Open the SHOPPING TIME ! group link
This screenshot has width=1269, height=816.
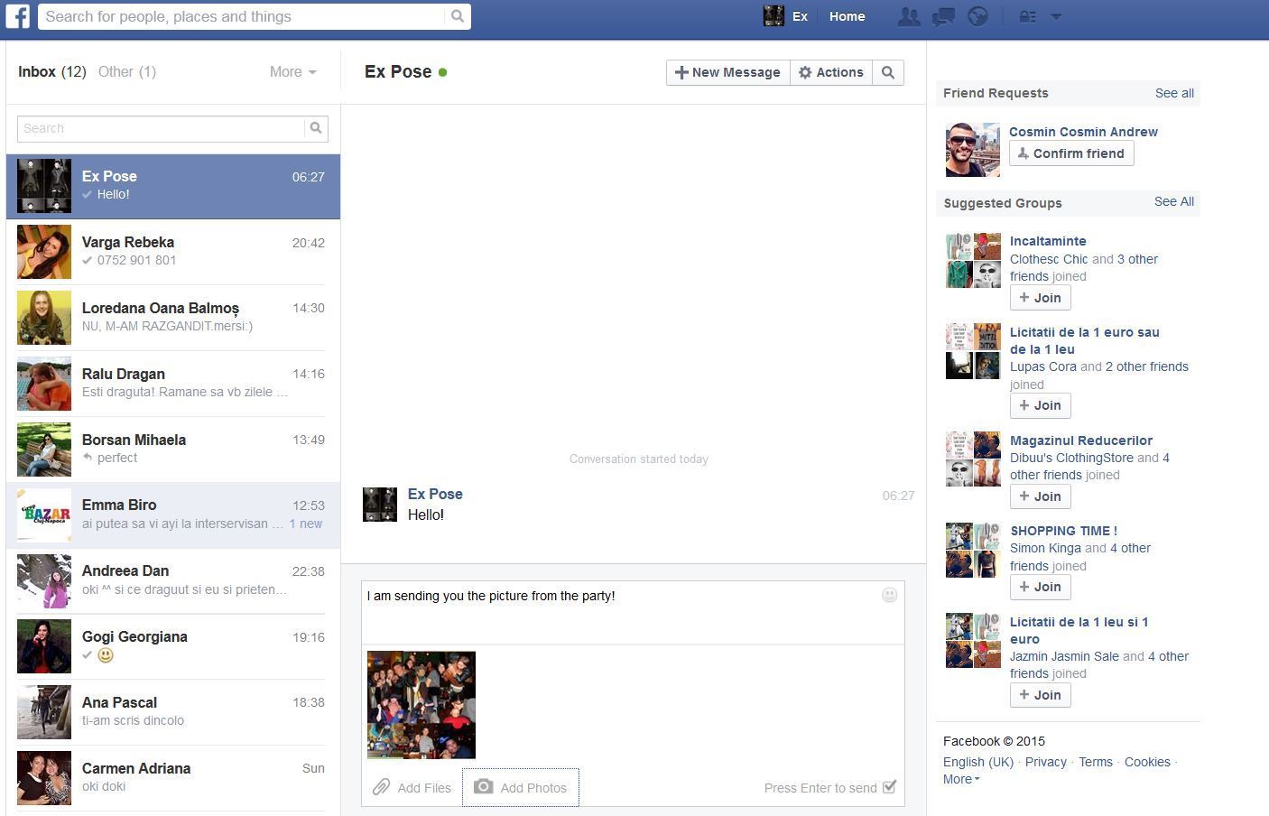(x=1063, y=531)
